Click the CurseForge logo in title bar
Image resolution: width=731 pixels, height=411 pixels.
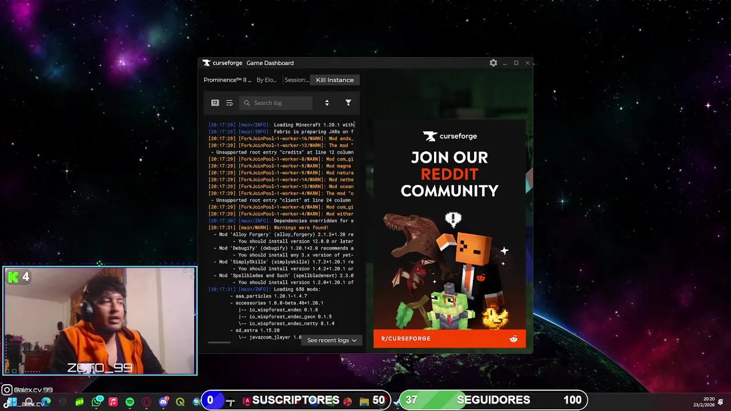223,63
